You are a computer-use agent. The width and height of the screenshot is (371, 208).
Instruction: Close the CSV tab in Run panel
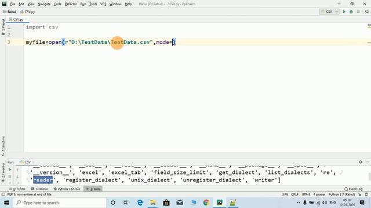tap(34, 162)
